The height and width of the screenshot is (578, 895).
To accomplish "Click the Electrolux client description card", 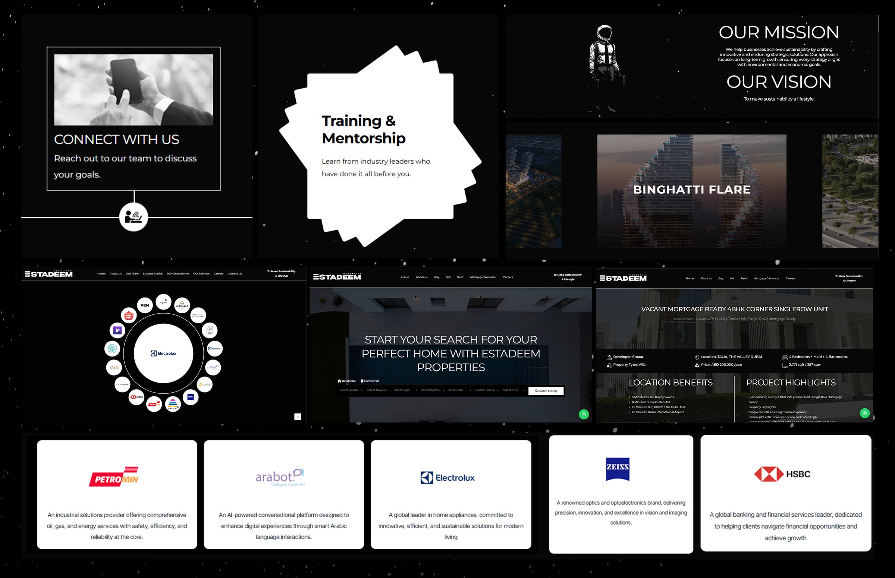I will click(451, 495).
